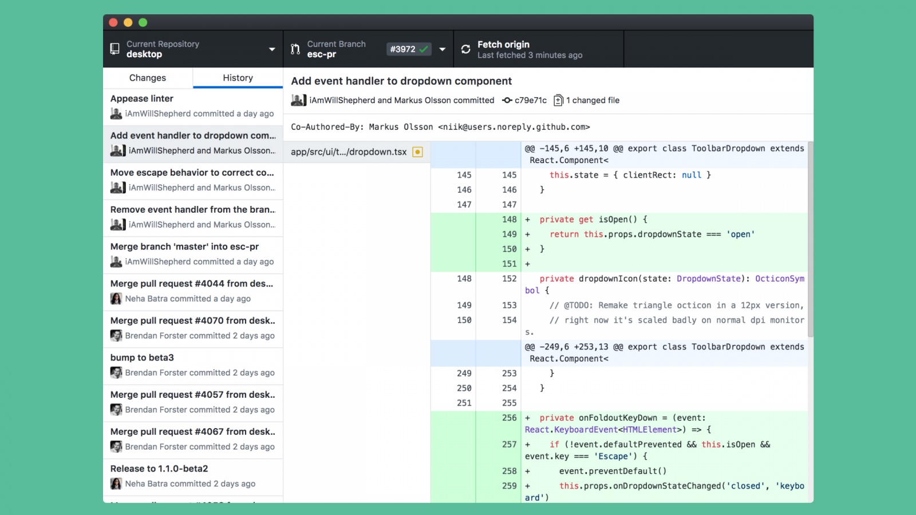Click the diff view vertical scrollbar
This screenshot has width=916, height=515.
[x=810, y=239]
